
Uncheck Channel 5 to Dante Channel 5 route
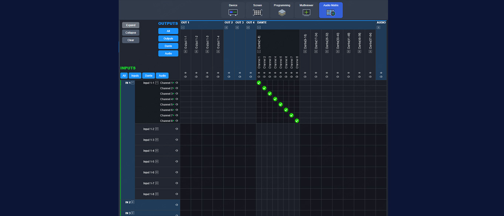click(281, 104)
